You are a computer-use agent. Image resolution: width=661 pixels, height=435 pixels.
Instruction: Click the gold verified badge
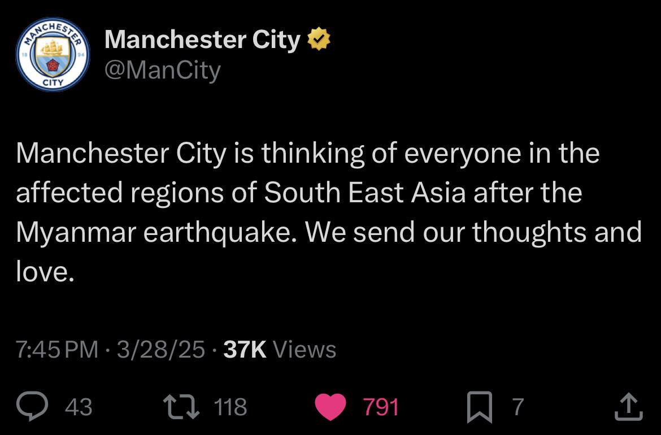tap(319, 40)
